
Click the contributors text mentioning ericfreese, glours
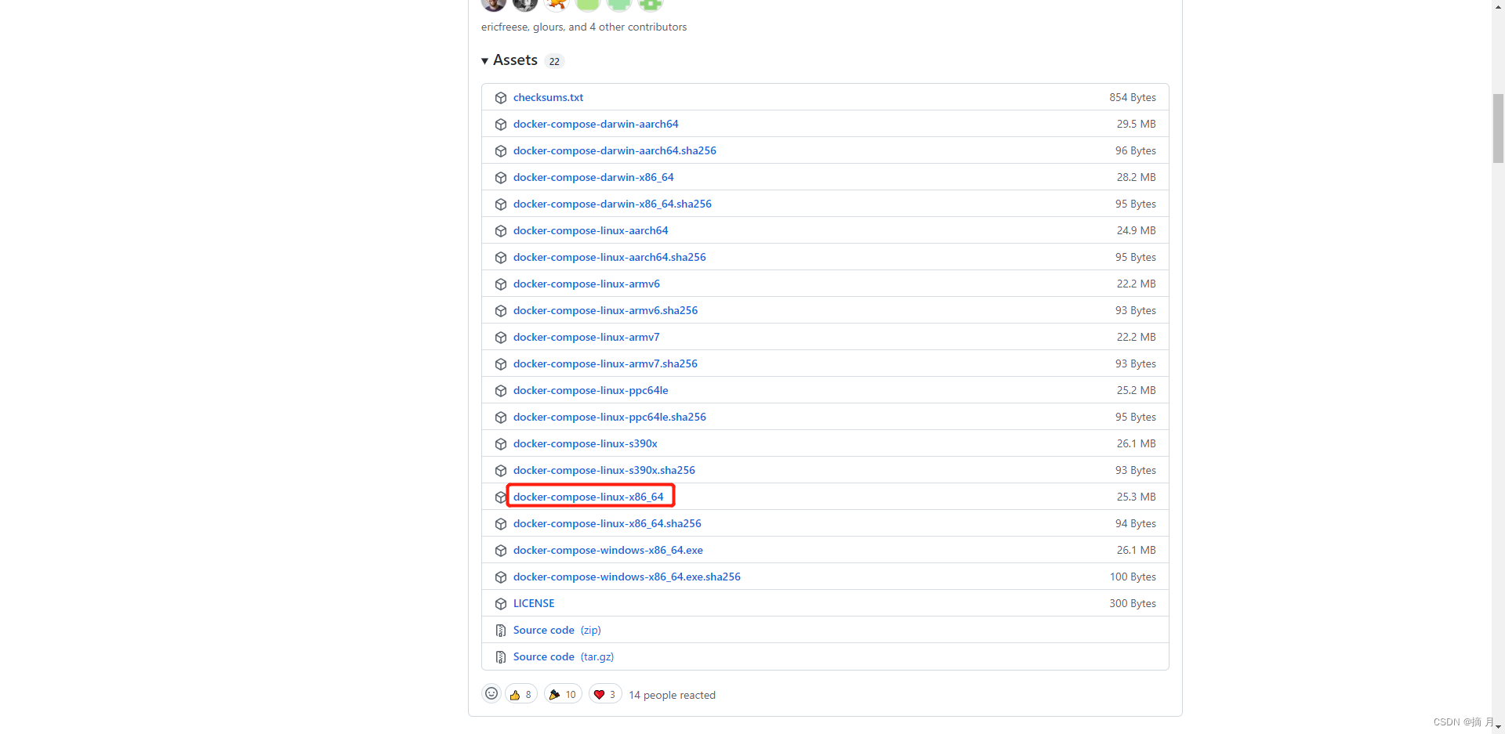click(x=583, y=27)
